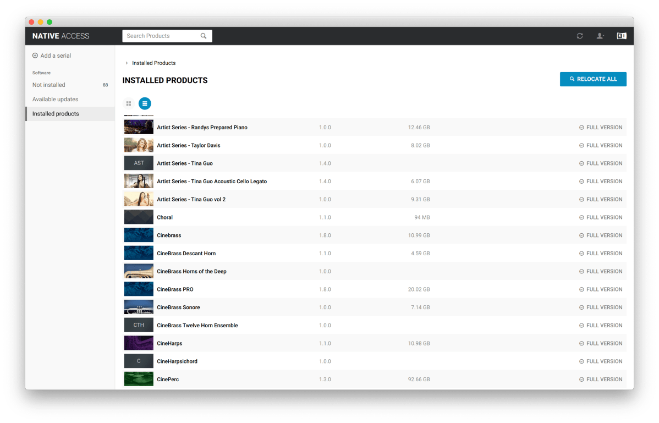Viewport: 659px width, 423px height.
Task: Click Full Version checkmark icon for CinePerc
Action: [x=581, y=380]
